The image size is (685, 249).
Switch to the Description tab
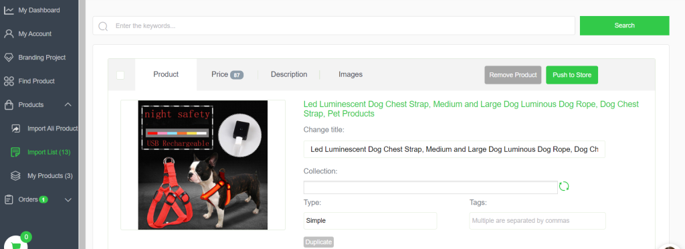289,75
